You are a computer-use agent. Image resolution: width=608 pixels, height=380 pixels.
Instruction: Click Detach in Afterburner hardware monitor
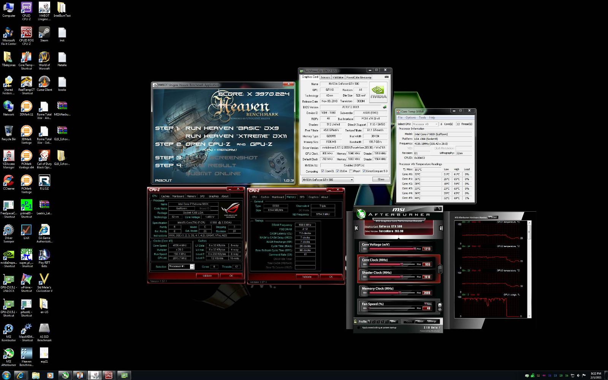[493, 217]
